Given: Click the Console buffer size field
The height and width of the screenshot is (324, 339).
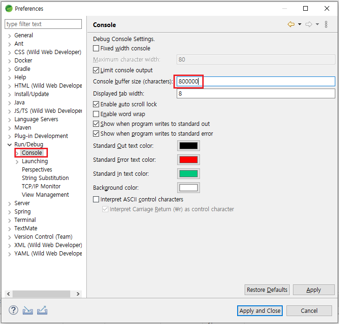Looking at the screenshot, I should 255,82.
